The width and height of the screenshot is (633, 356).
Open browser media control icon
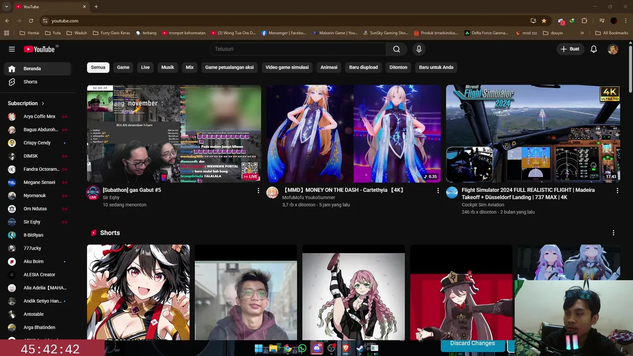pyautogui.click(x=602, y=21)
